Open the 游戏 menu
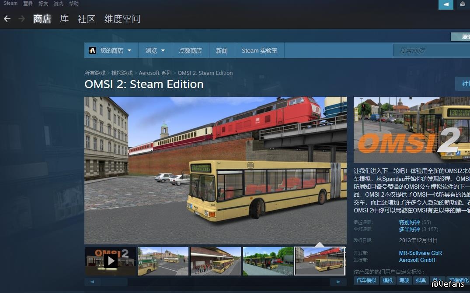470x293 pixels. [59, 4]
